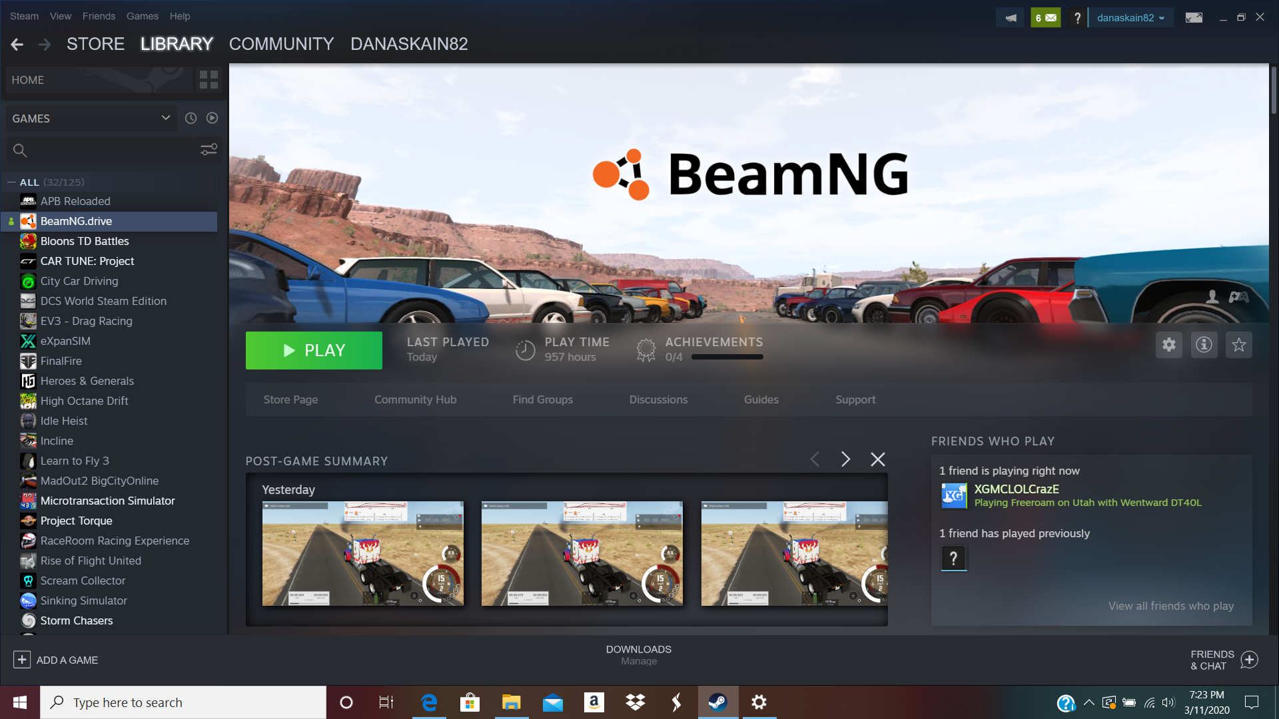Switch to the STORE tab

95,44
